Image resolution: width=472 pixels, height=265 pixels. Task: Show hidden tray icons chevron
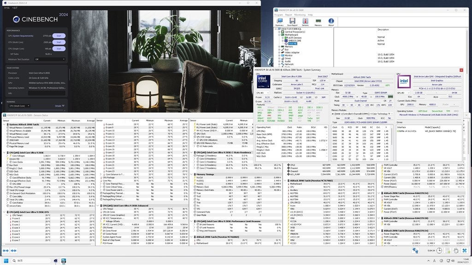[428, 260]
